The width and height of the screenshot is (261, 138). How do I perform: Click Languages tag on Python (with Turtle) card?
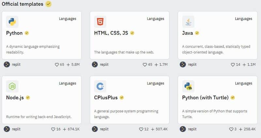tap(243, 84)
